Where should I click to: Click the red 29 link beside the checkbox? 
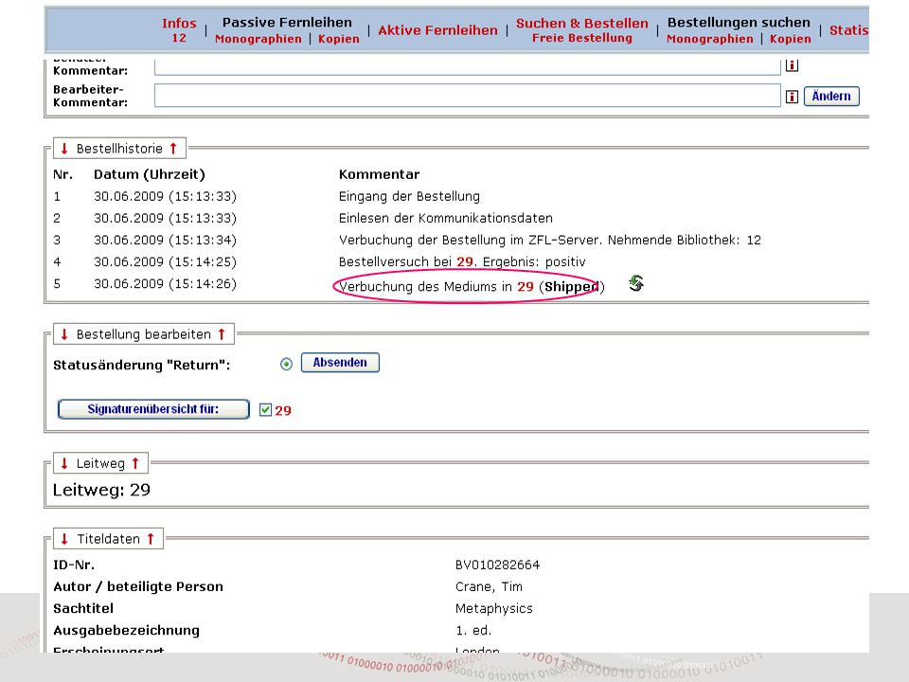(283, 410)
